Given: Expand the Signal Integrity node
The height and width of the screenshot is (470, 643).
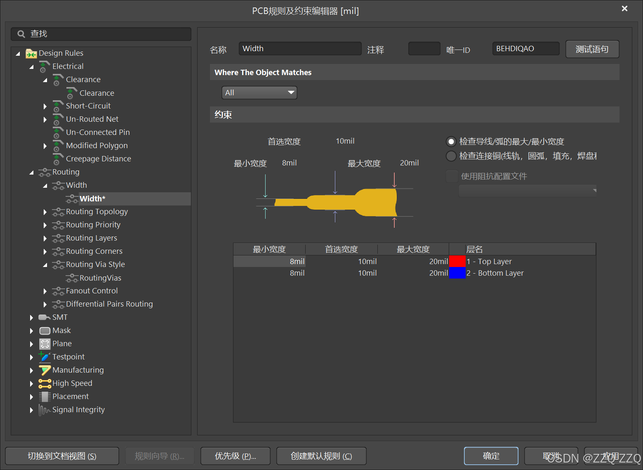Looking at the screenshot, I should (31, 410).
